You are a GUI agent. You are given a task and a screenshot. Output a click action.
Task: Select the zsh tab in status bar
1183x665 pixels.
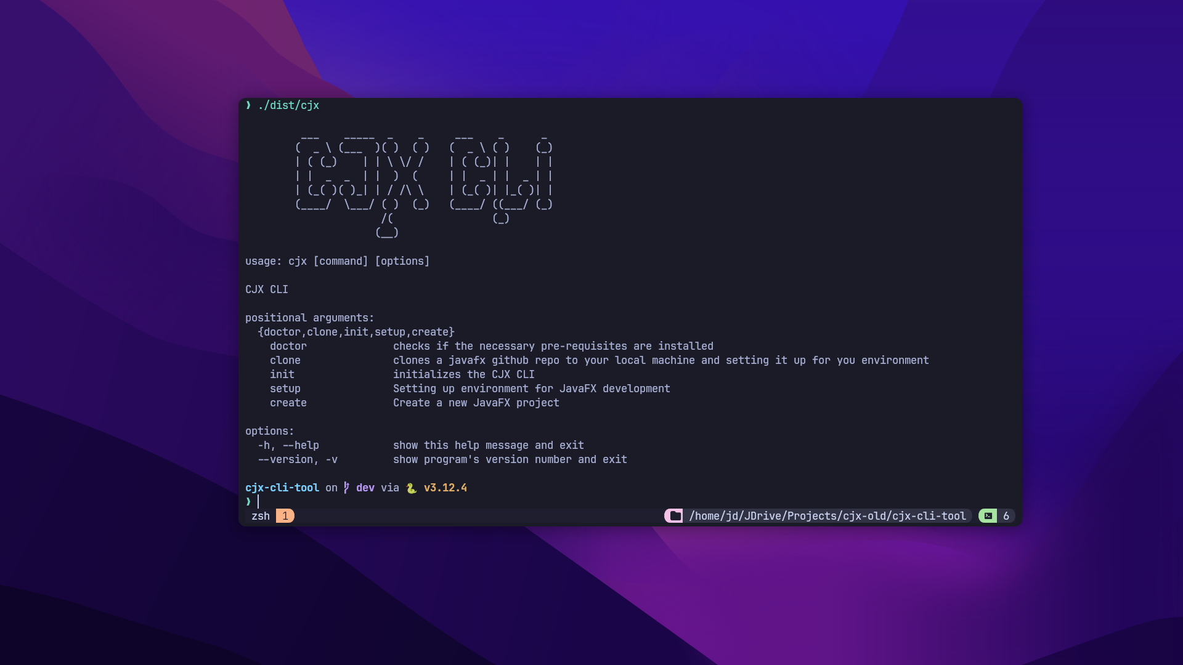tap(261, 516)
